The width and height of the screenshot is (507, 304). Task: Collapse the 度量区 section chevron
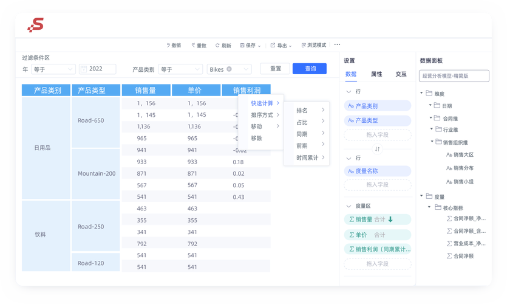pos(349,206)
